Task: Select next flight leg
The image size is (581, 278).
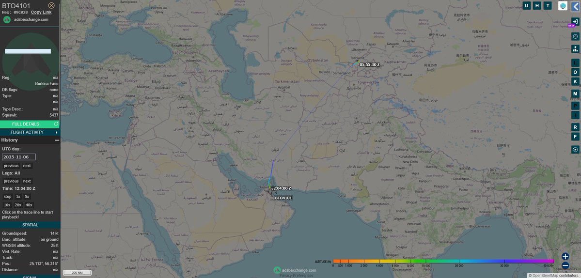Action: click(27, 182)
